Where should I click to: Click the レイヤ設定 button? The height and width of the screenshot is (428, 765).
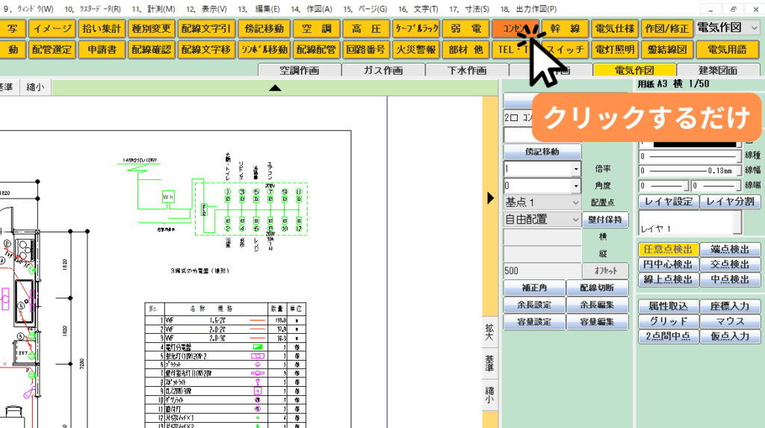[668, 202]
